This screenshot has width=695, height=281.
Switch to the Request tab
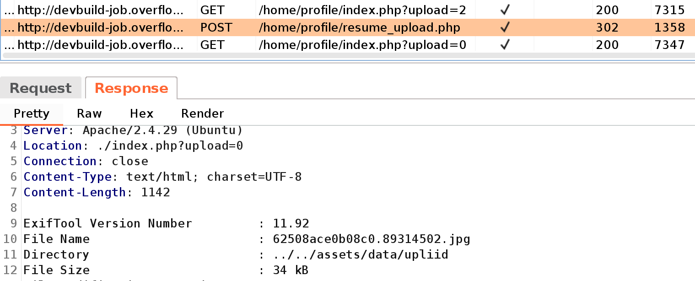(41, 88)
